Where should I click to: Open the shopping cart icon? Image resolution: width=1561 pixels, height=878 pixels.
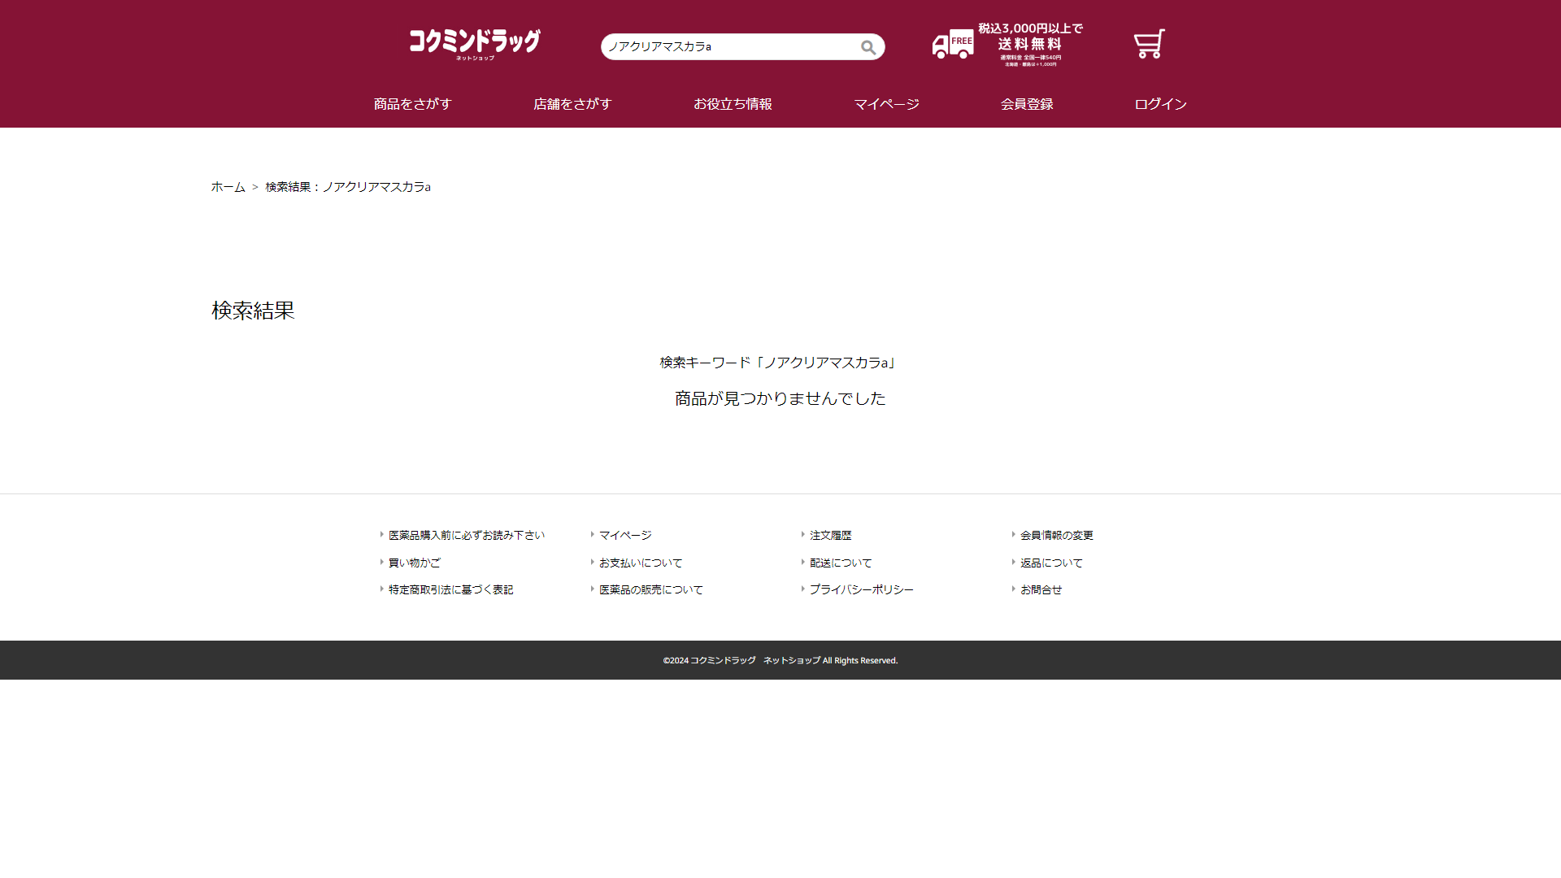[1149, 45]
